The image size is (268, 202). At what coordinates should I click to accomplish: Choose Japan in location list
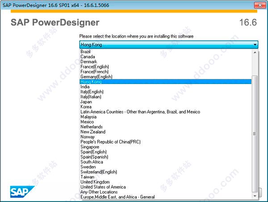tap(166, 102)
